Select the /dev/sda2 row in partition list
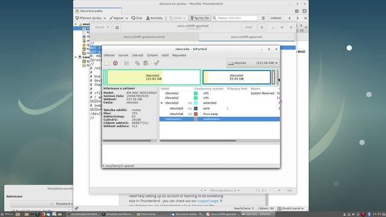 pos(220,98)
